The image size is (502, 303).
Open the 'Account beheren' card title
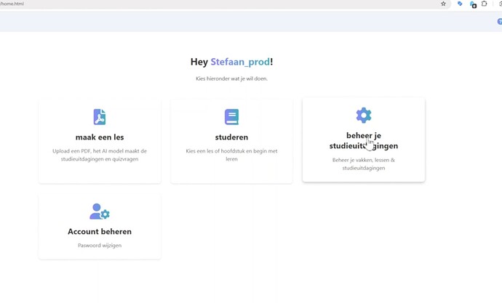(100, 231)
